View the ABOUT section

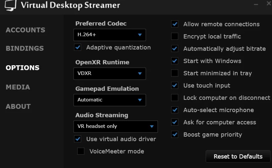click(x=18, y=106)
